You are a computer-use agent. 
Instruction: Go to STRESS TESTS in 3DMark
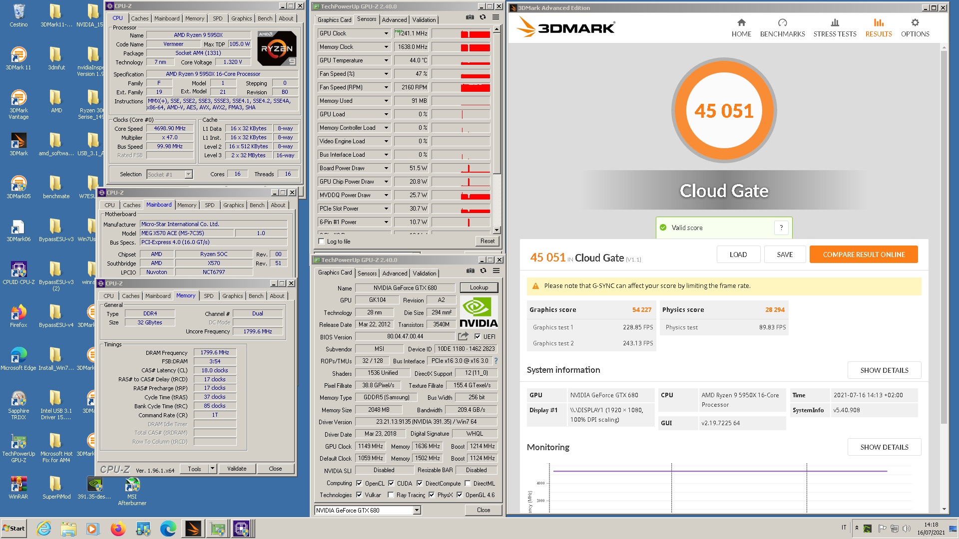[x=835, y=28]
